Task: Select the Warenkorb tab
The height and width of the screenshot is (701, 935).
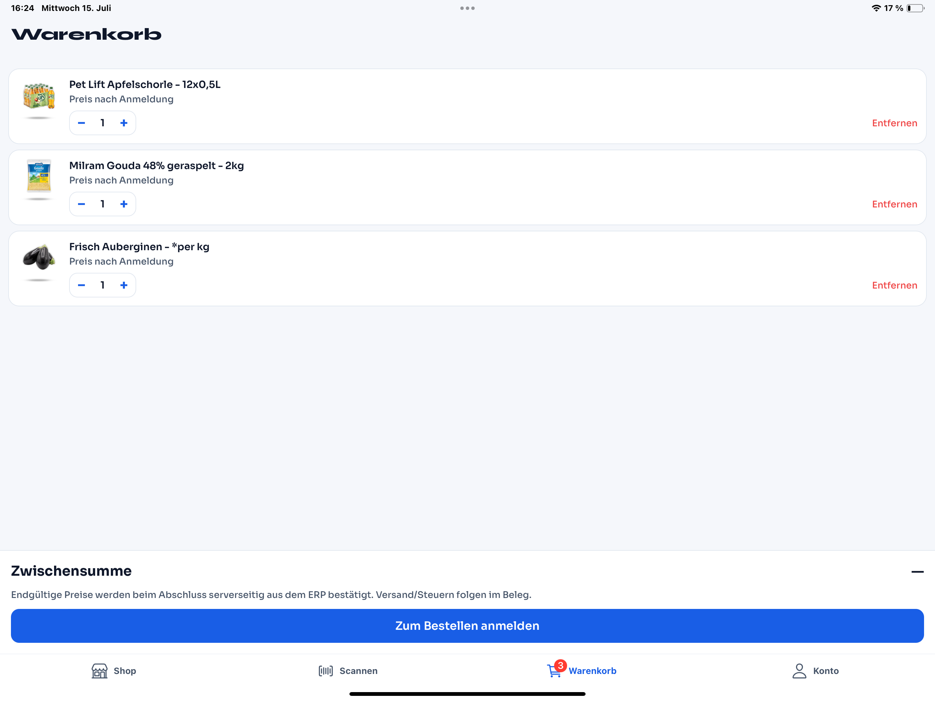Action: (x=581, y=671)
